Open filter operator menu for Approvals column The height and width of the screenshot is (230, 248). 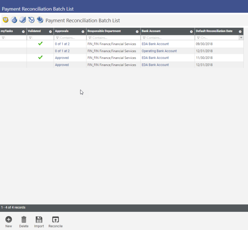57,38
